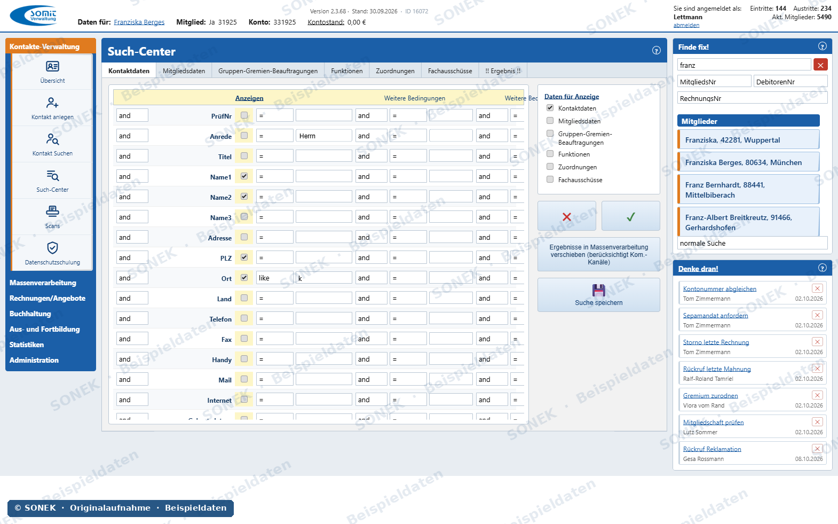Enable the Fachausschüsse display checkbox
The width and height of the screenshot is (838, 524).
(x=550, y=179)
